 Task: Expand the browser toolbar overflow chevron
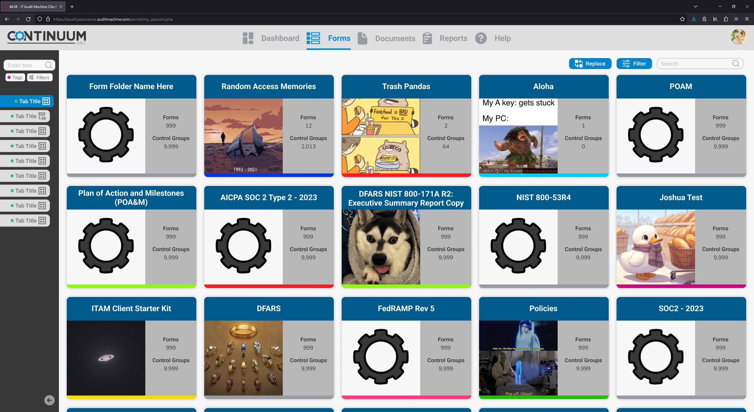coord(736,19)
